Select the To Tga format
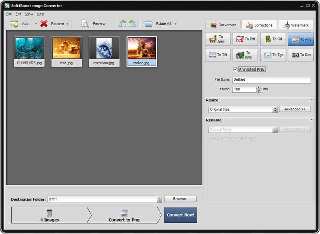This screenshot has width=320, height=234. click(273, 55)
